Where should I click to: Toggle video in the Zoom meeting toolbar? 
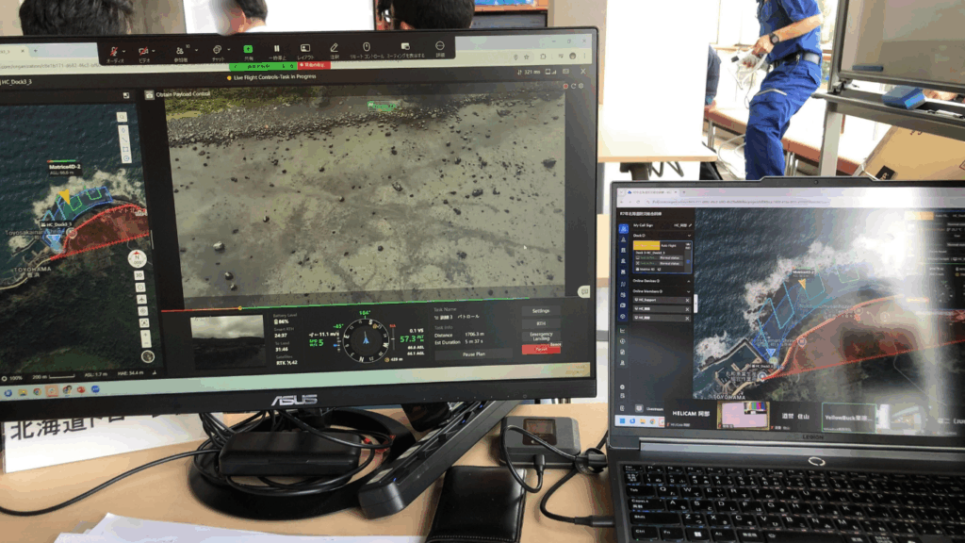pos(143,52)
